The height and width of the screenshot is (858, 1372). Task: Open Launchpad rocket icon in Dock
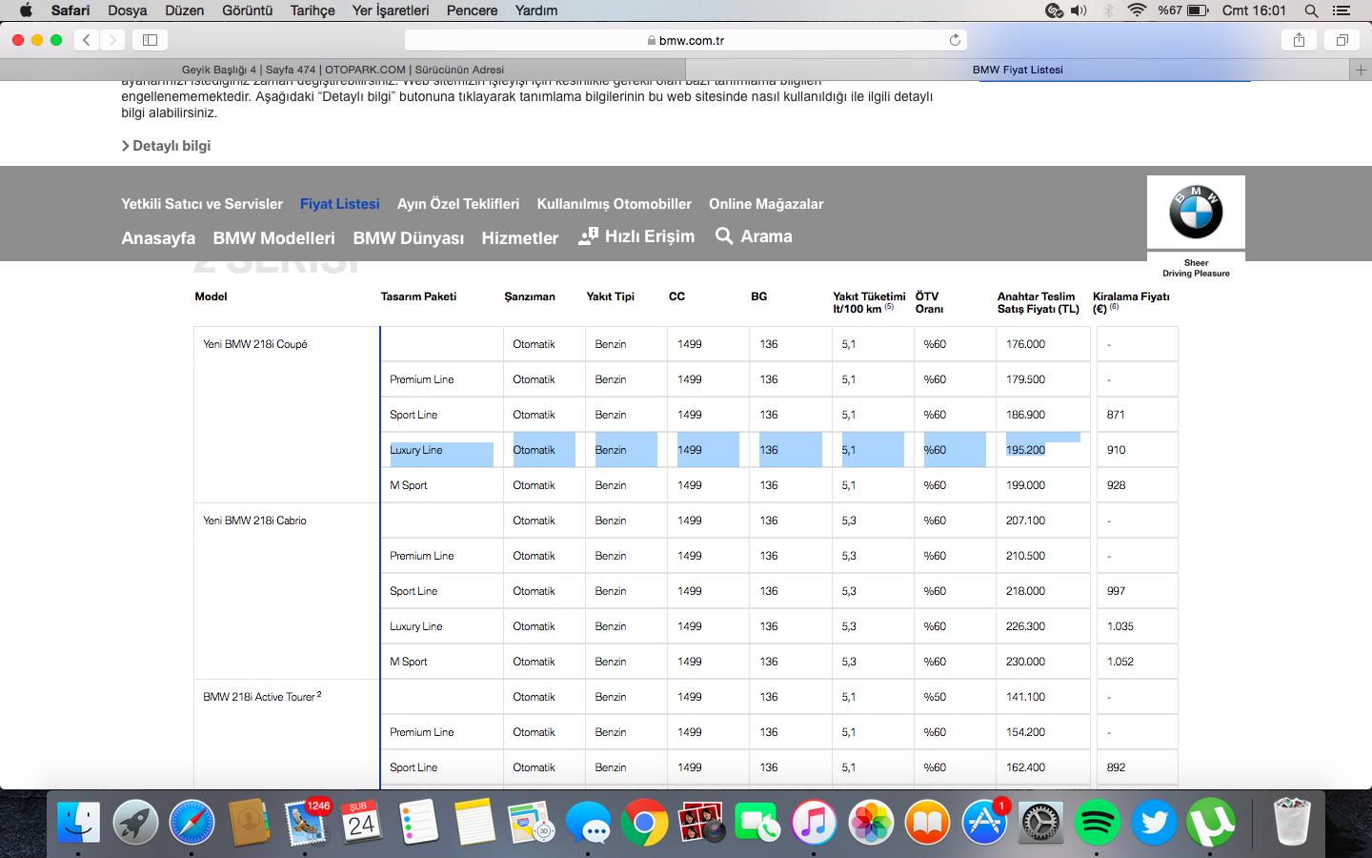pos(135,823)
